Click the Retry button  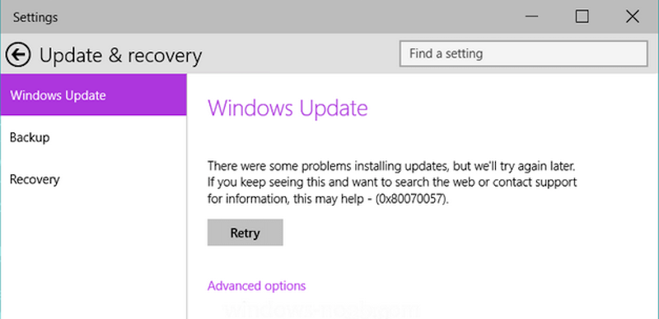245,233
